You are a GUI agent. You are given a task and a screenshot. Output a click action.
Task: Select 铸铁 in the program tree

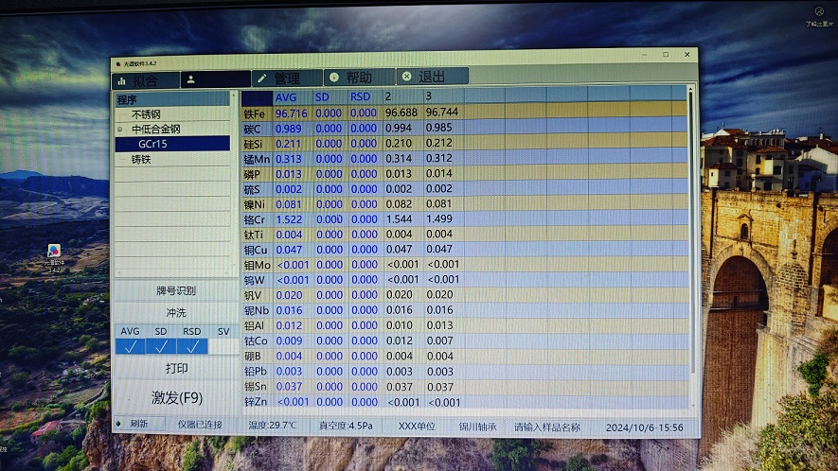tap(141, 160)
